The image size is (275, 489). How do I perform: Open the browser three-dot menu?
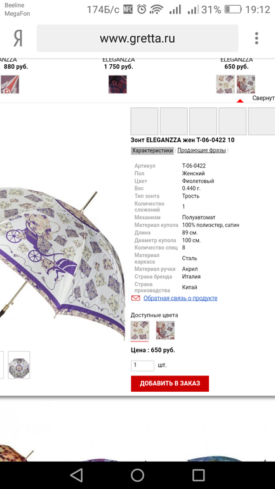257,38
